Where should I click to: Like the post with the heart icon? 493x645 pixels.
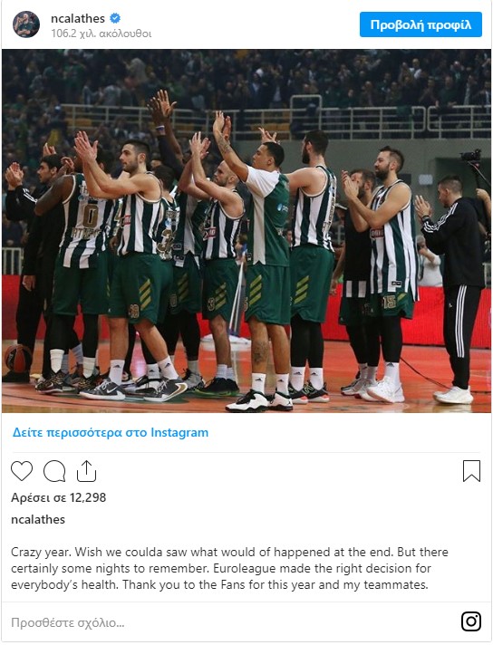(22, 471)
